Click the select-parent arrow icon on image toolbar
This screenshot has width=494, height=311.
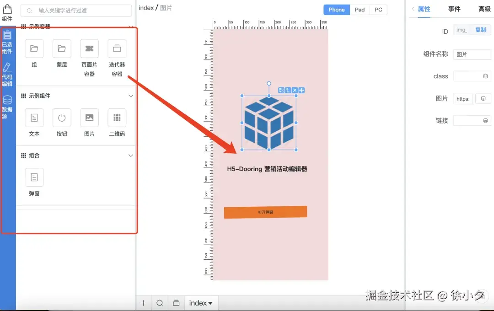click(288, 91)
